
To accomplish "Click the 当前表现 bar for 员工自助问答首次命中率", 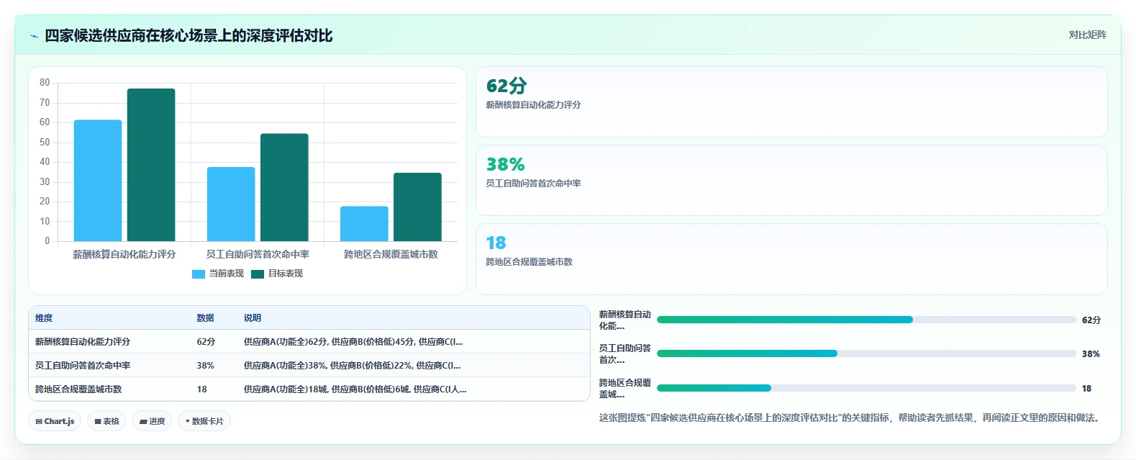I will tap(231, 204).
